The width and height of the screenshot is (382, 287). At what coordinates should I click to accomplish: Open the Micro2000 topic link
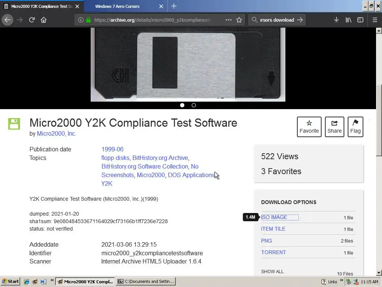click(x=151, y=175)
